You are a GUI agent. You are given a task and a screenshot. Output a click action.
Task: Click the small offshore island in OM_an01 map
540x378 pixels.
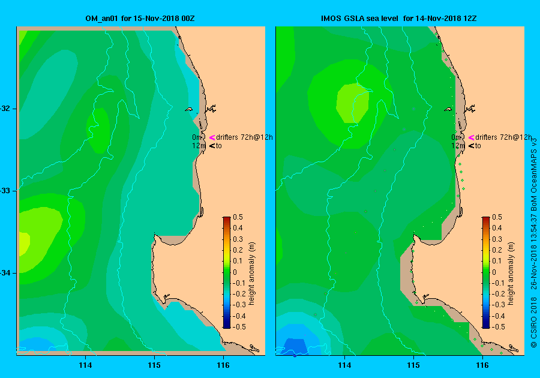189,109
